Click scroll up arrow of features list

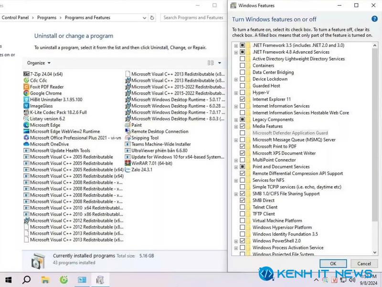click(x=375, y=45)
